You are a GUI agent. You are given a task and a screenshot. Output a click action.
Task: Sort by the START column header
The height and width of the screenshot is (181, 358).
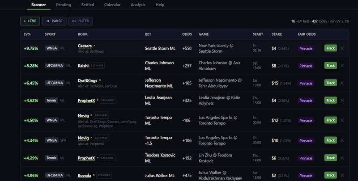click(258, 34)
